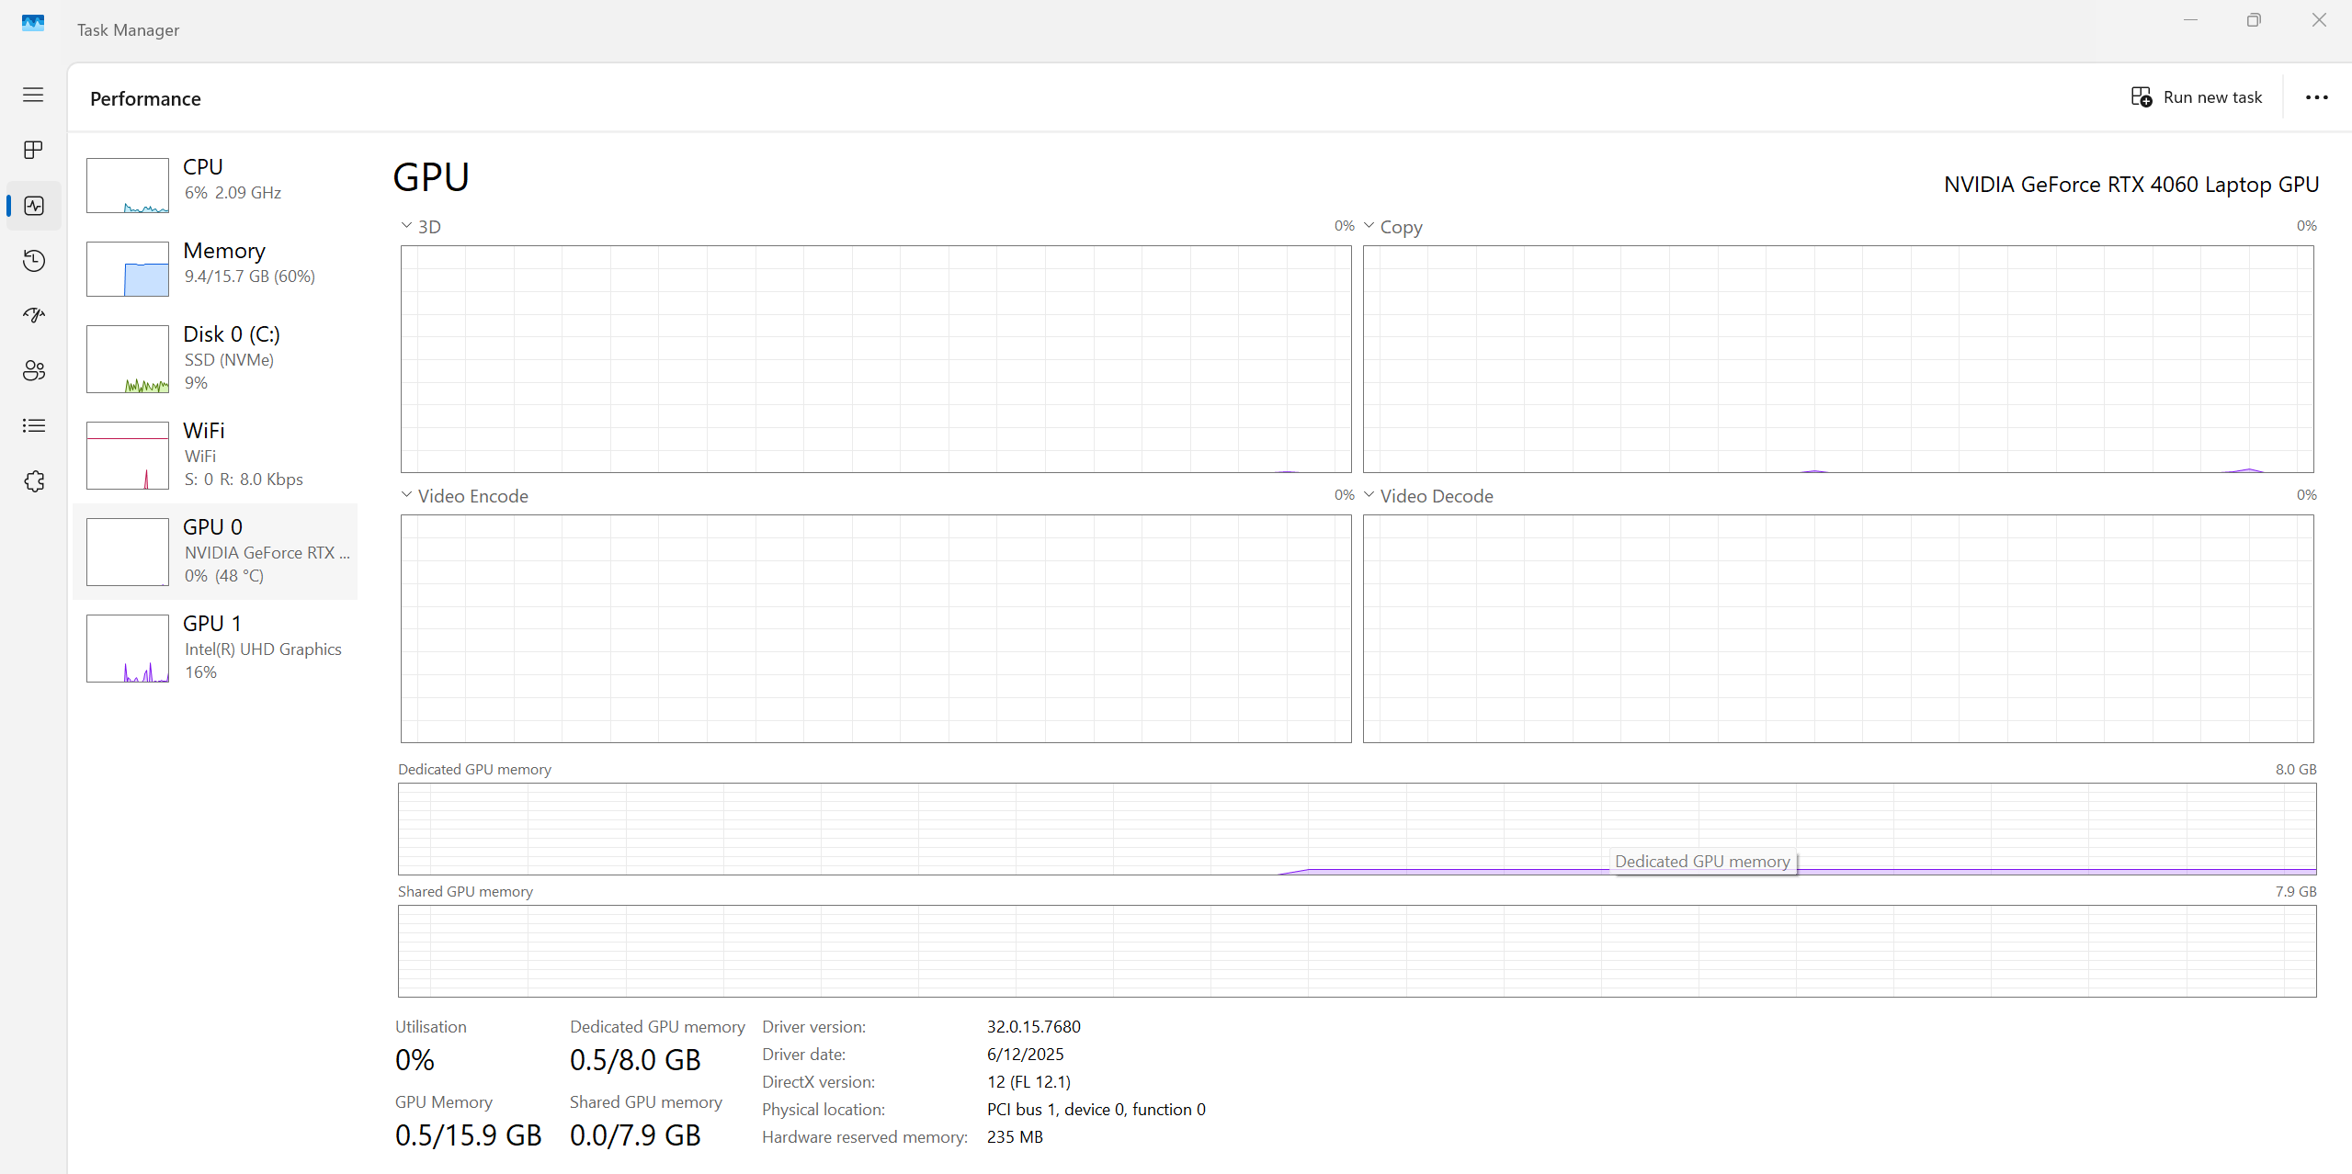Click the more options ellipsis icon
This screenshot has width=2352, height=1174.
[x=2316, y=97]
